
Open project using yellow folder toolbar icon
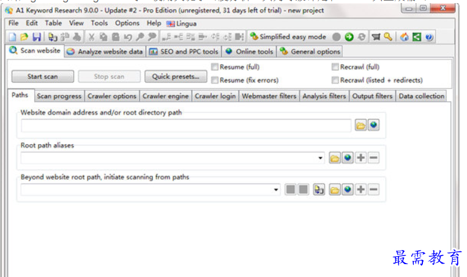(x=24, y=37)
